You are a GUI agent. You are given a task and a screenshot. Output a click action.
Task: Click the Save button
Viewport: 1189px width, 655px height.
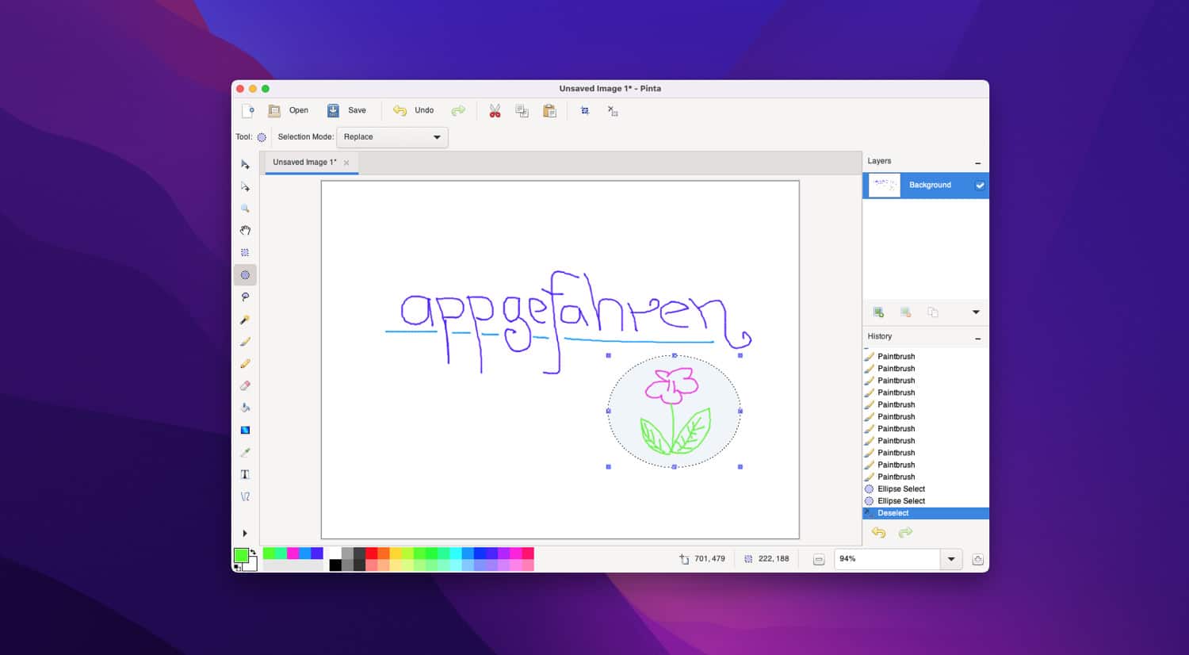(347, 111)
